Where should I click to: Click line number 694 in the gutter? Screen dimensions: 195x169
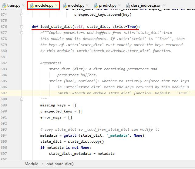pyautogui.click(x=4, y=135)
